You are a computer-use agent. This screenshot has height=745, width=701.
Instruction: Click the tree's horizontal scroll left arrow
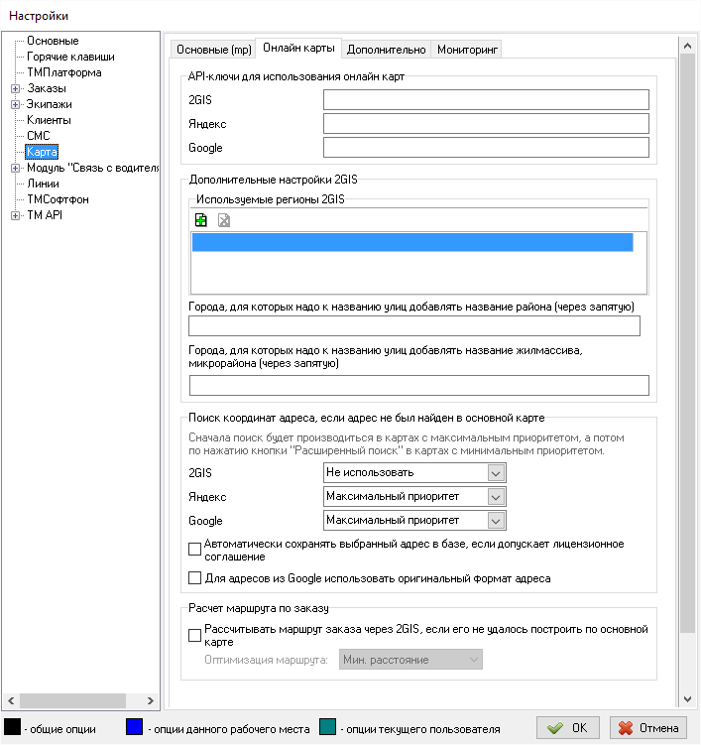pyautogui.click(x=11, y=700)
